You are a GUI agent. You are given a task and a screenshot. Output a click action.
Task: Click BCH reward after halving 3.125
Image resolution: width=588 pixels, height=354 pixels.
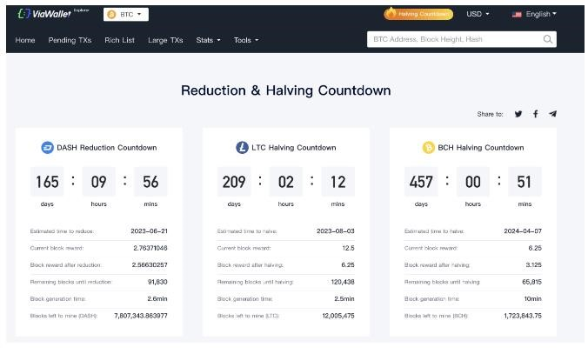pyautogui.click(x=533, y=264)
